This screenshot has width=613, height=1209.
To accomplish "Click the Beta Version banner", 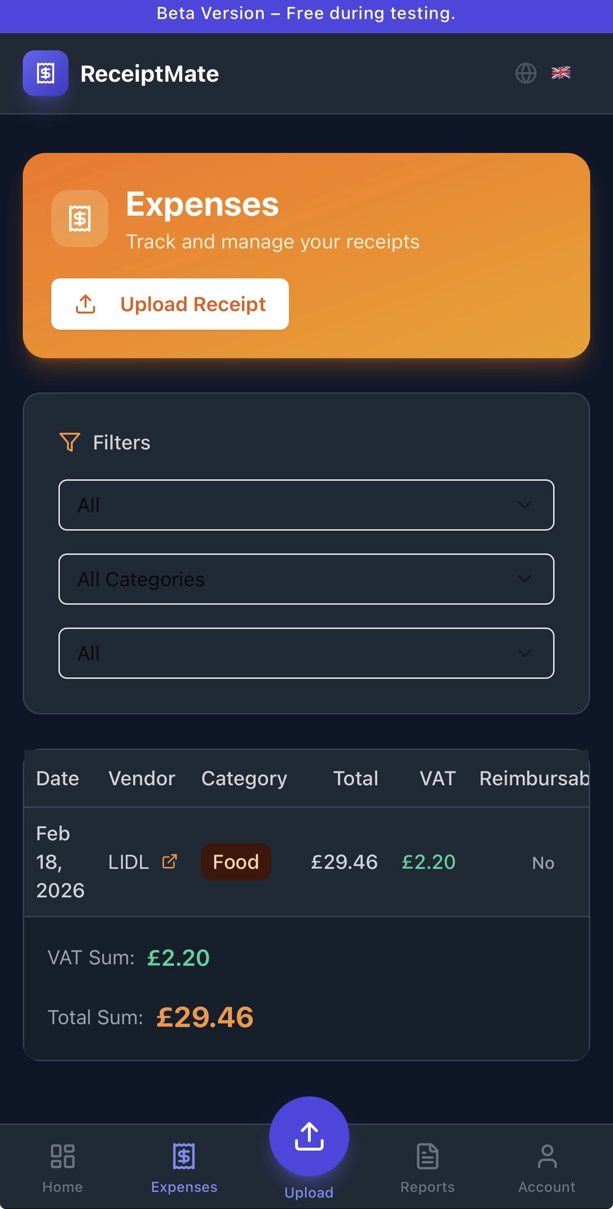I will 306,13.
